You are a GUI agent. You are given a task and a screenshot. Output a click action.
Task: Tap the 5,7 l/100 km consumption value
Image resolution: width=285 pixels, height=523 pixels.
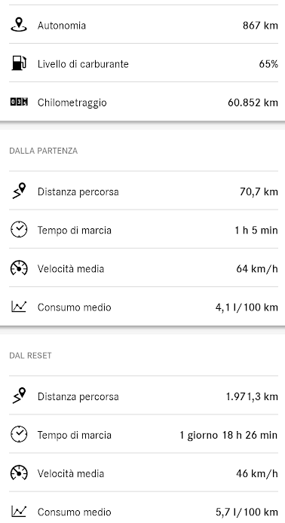pos(247,512)
